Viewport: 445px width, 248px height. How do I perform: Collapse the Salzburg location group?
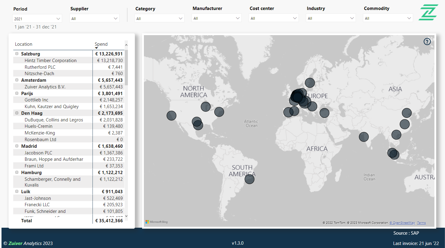point(17,54)
